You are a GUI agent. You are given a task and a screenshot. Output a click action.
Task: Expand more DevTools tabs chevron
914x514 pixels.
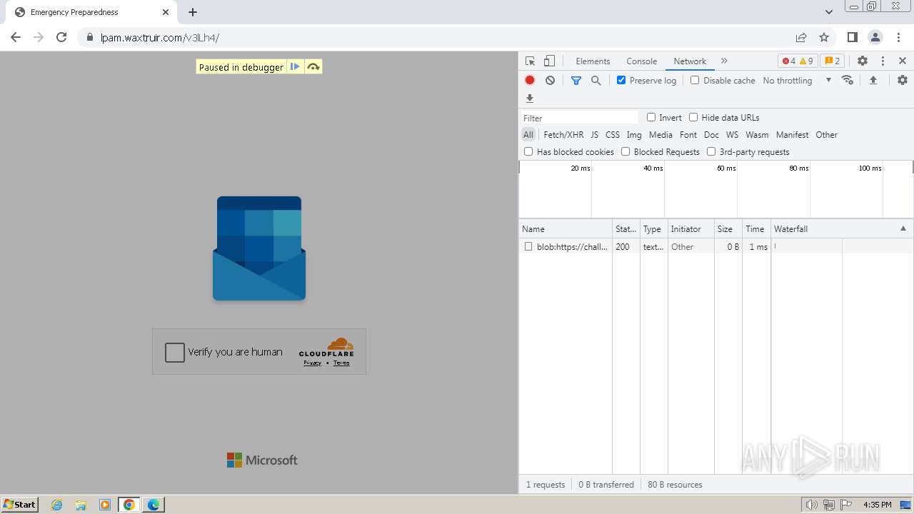click(x=724, y=61)
